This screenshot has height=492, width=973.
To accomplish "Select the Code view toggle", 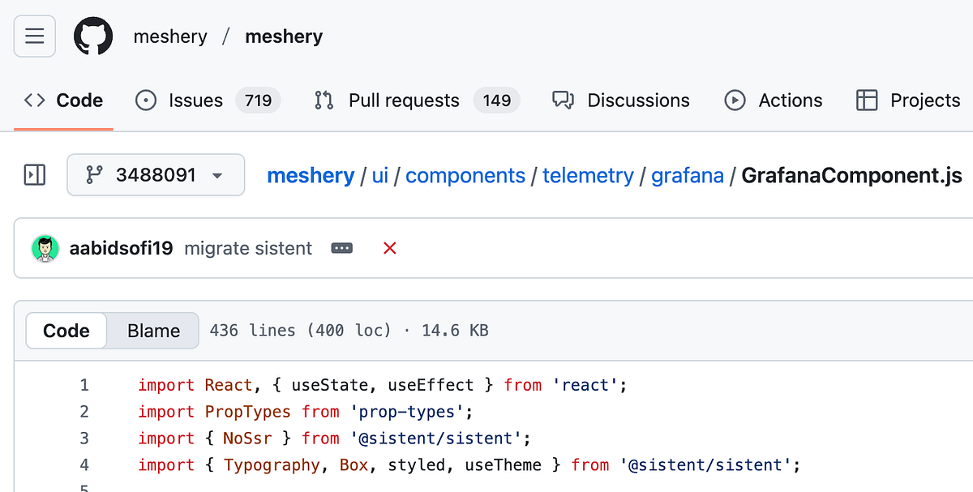I will tap(66, 331).
